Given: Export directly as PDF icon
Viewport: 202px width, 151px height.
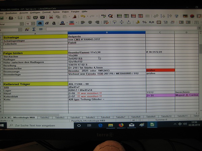Looking at the screenshot, I should pos(29,17).
